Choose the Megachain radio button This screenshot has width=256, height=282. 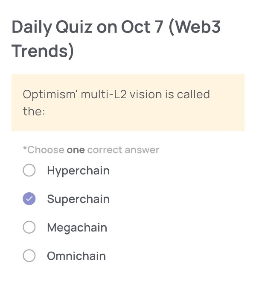click(x=29, y=228)
